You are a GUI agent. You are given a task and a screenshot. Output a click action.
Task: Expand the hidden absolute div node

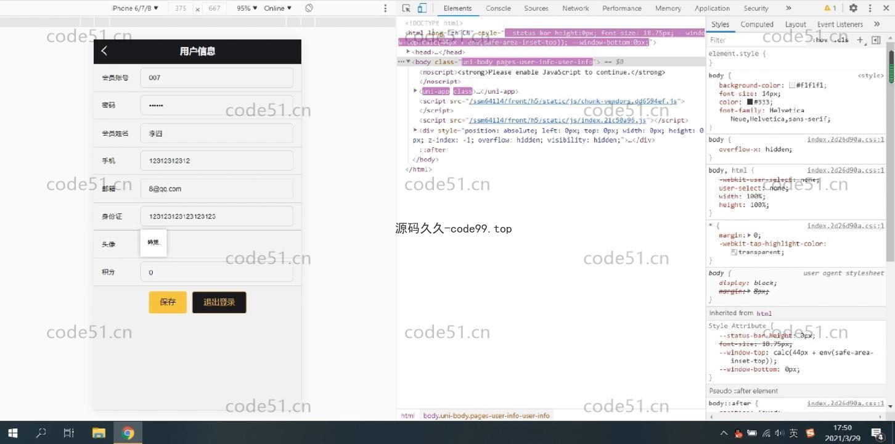(x=415, y=130)
